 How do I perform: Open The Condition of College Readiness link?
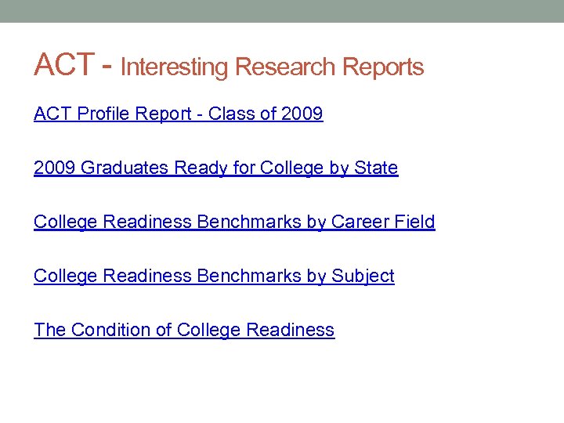click(183, 331)
